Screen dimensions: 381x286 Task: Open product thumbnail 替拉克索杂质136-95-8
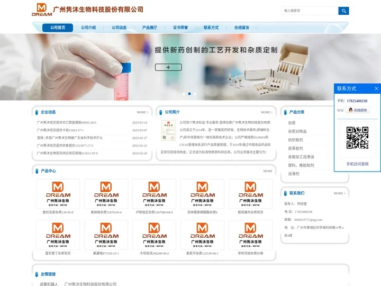tap(58, 194)
